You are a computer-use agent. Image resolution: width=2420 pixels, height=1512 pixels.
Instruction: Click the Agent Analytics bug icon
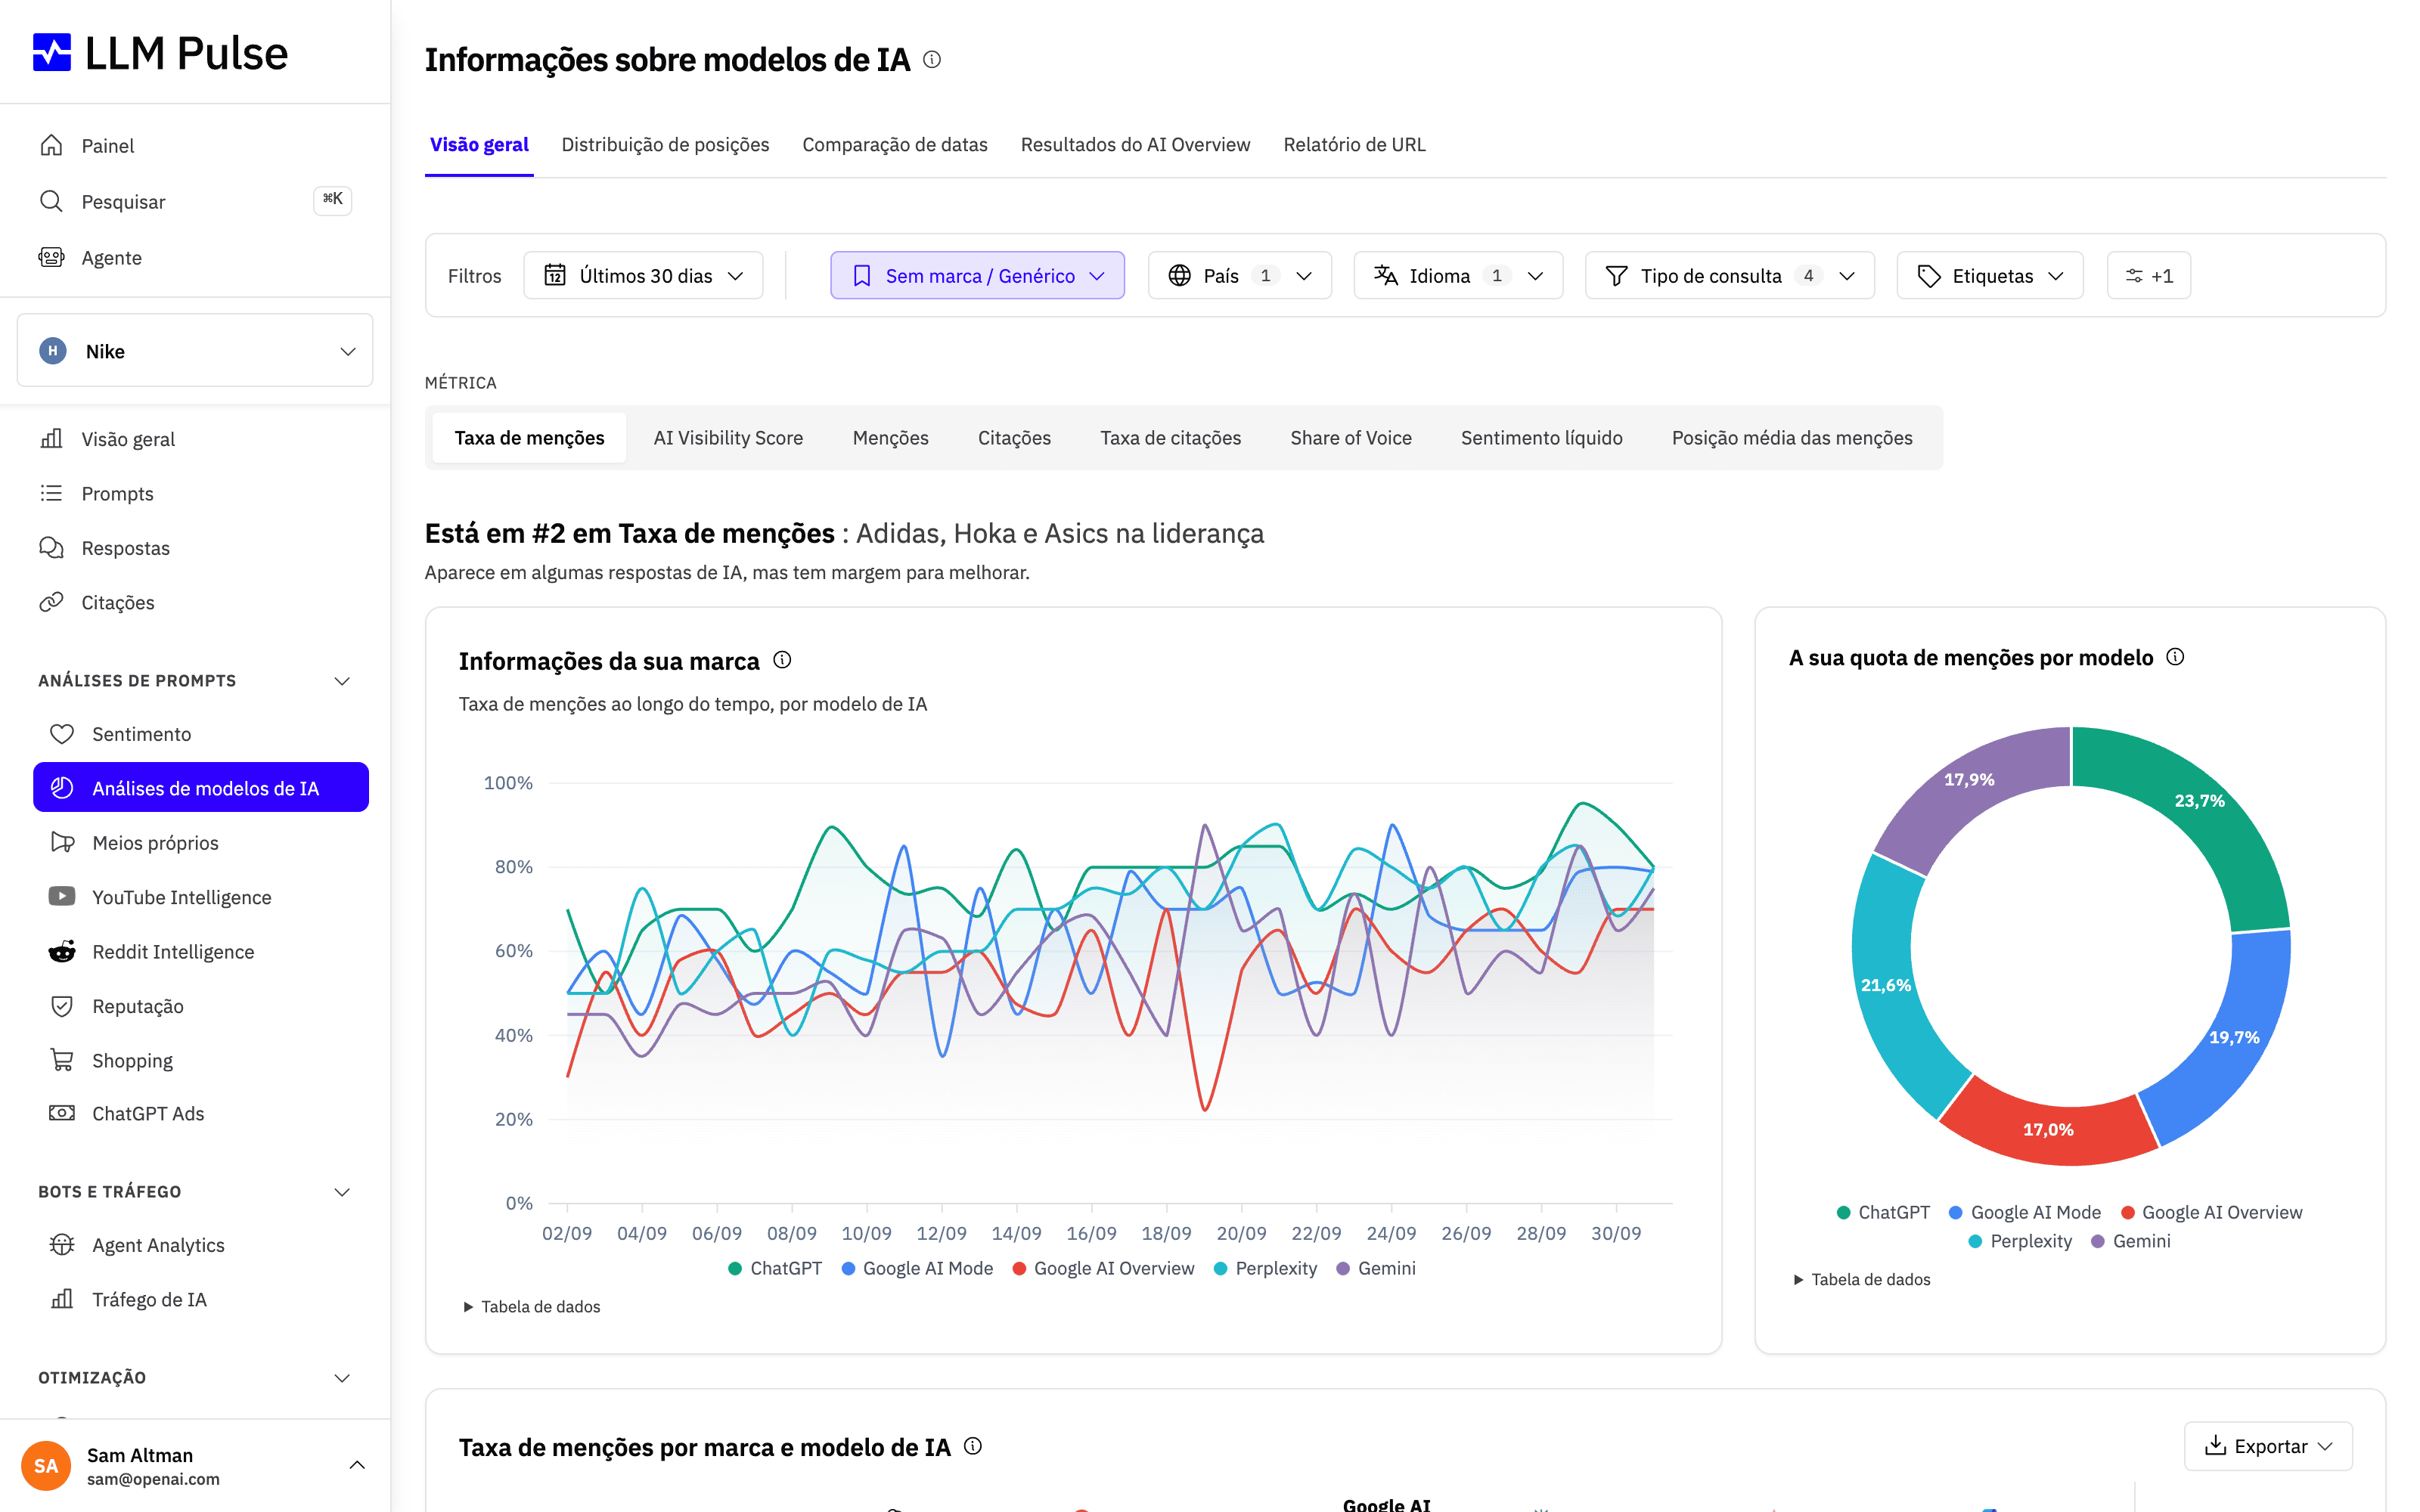62,1244
